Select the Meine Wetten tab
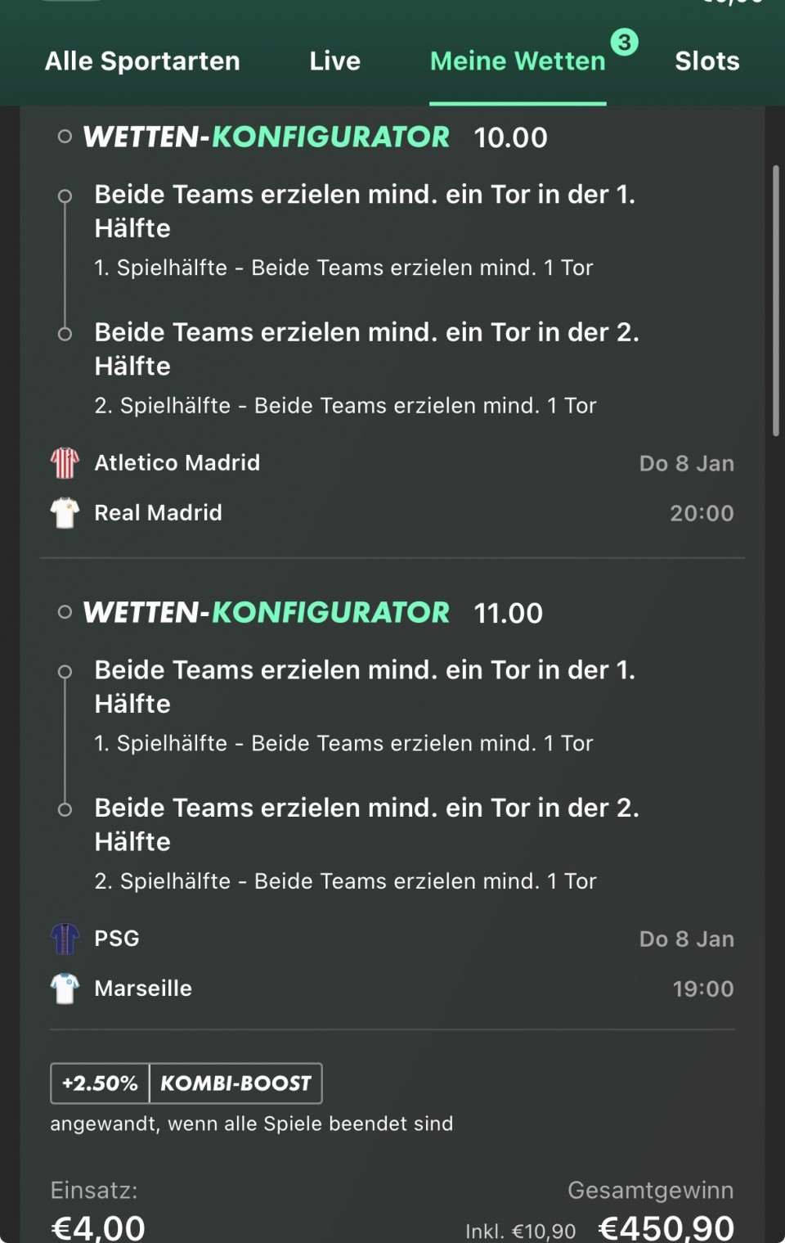This screenshot has height=1243, width=785. [518, 61]
